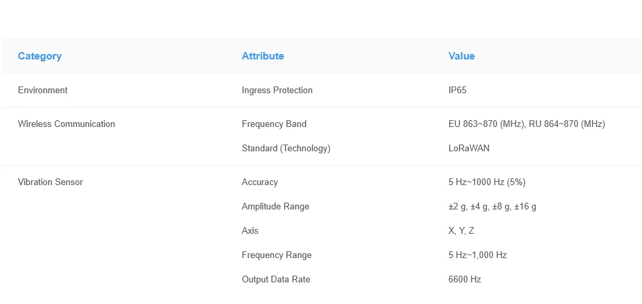This screenshot has width=642, height=304.
Task: Click the Attribute column header
Action: point(262,56)
